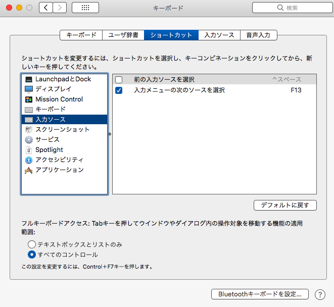The image size is (334, 307).
Task: Select アクセシビリティ row label
Action: coord(59,160)
